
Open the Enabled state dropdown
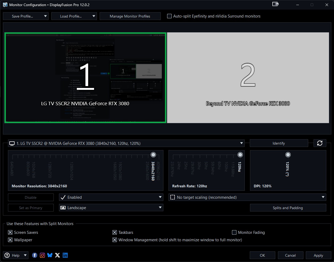pyautogui.click(x=111, y=197)
